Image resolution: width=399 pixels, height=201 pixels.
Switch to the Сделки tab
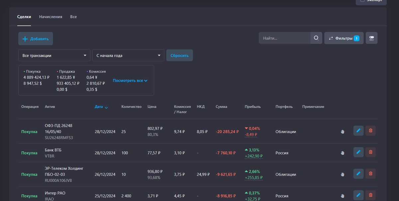pyautogui.click(x=24, y=17)
